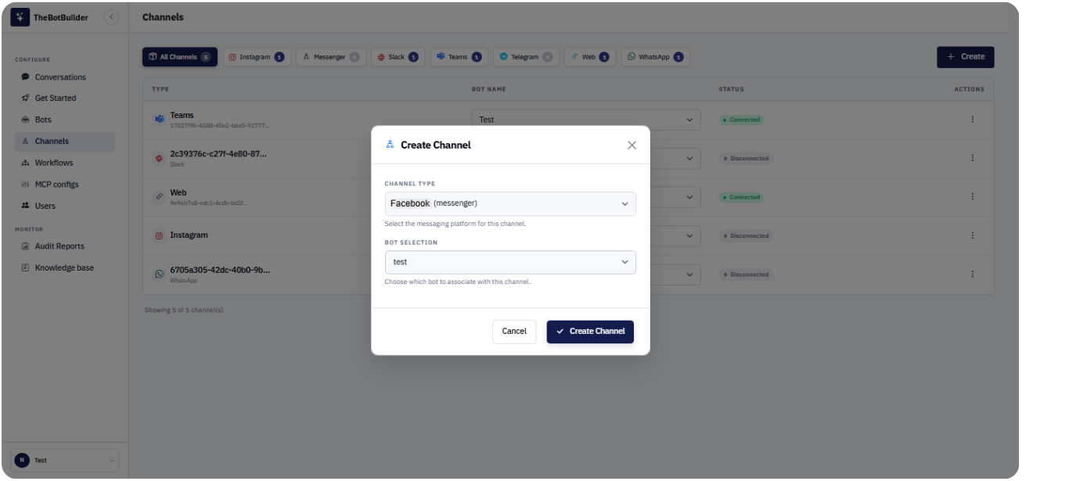Click account avatar icon at bottom left

[22, 461]
